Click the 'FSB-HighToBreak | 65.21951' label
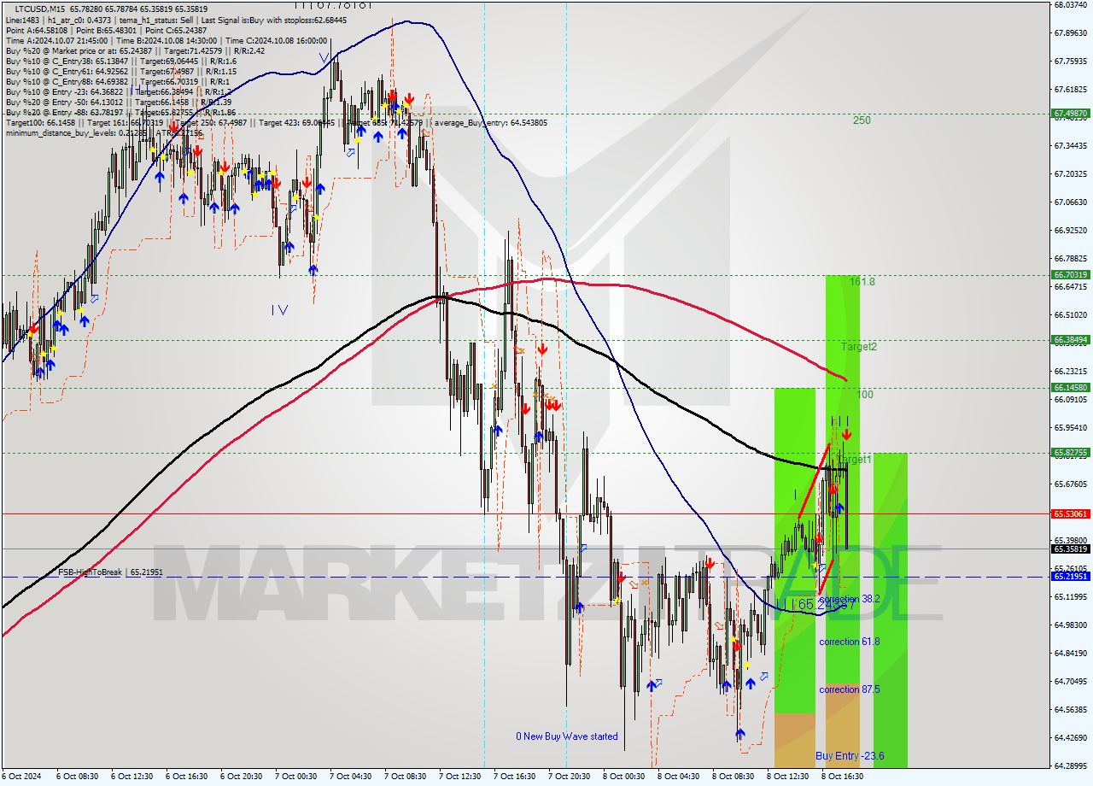 (110, 572)
